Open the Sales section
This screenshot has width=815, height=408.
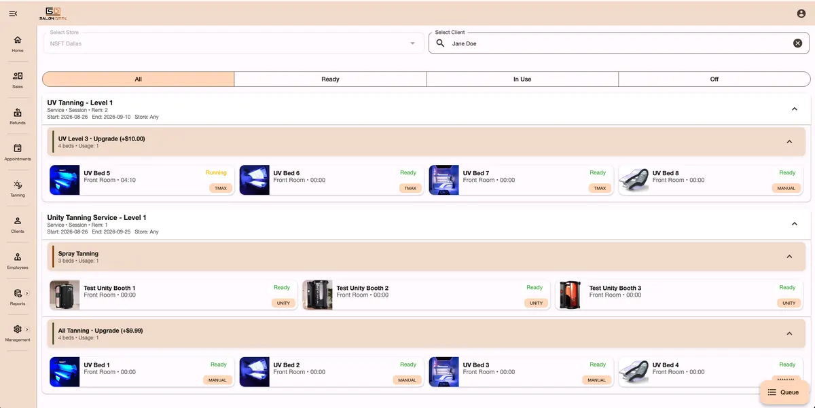18,80
